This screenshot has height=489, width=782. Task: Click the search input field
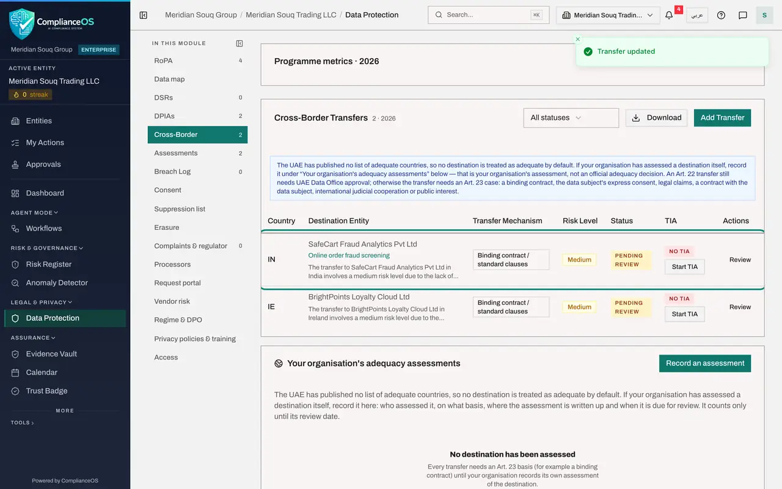pos(488,15)
